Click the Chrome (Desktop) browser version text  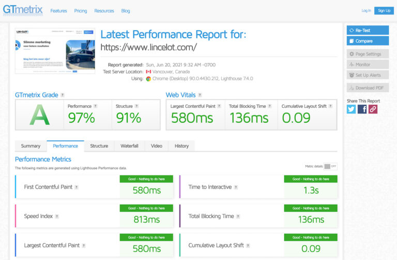coord(203,79)
